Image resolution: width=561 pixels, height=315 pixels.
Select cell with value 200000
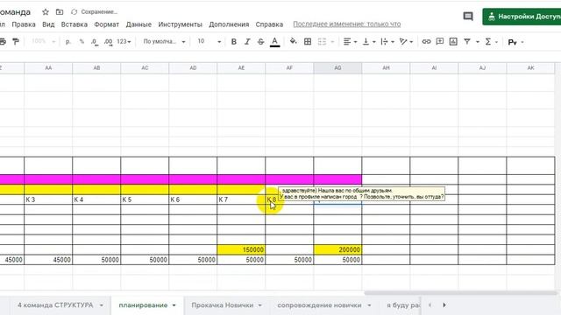(x=337, y=249)
